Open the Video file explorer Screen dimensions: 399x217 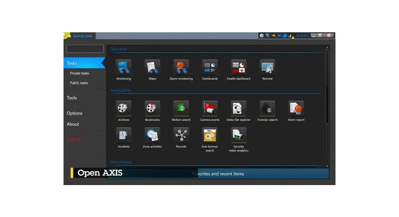(238, 111)
